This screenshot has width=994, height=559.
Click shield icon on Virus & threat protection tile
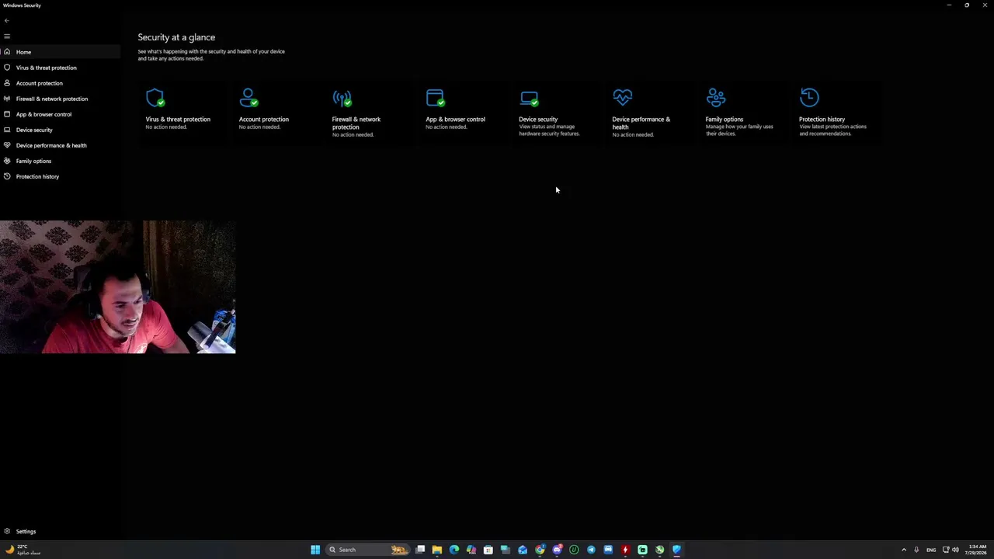155,98
